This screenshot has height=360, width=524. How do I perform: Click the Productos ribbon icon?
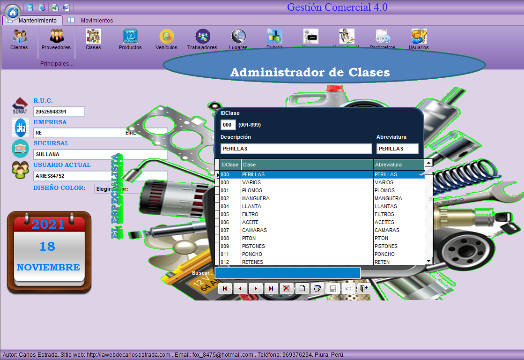(130, 39)
